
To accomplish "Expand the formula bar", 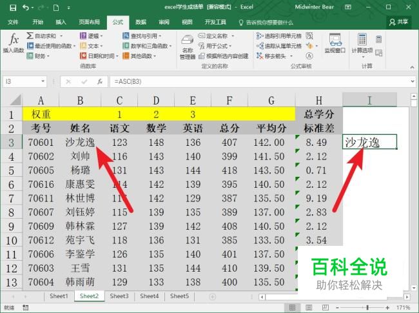I will (413, 81).
